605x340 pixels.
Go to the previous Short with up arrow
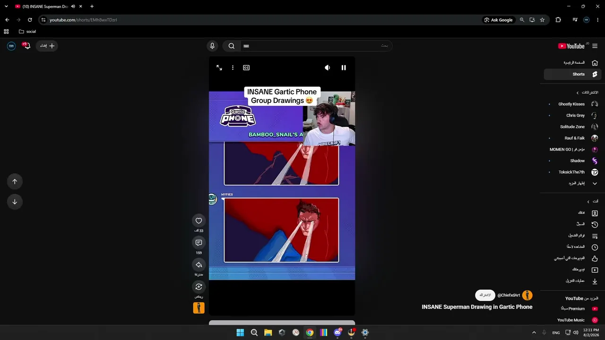[15, 181]
